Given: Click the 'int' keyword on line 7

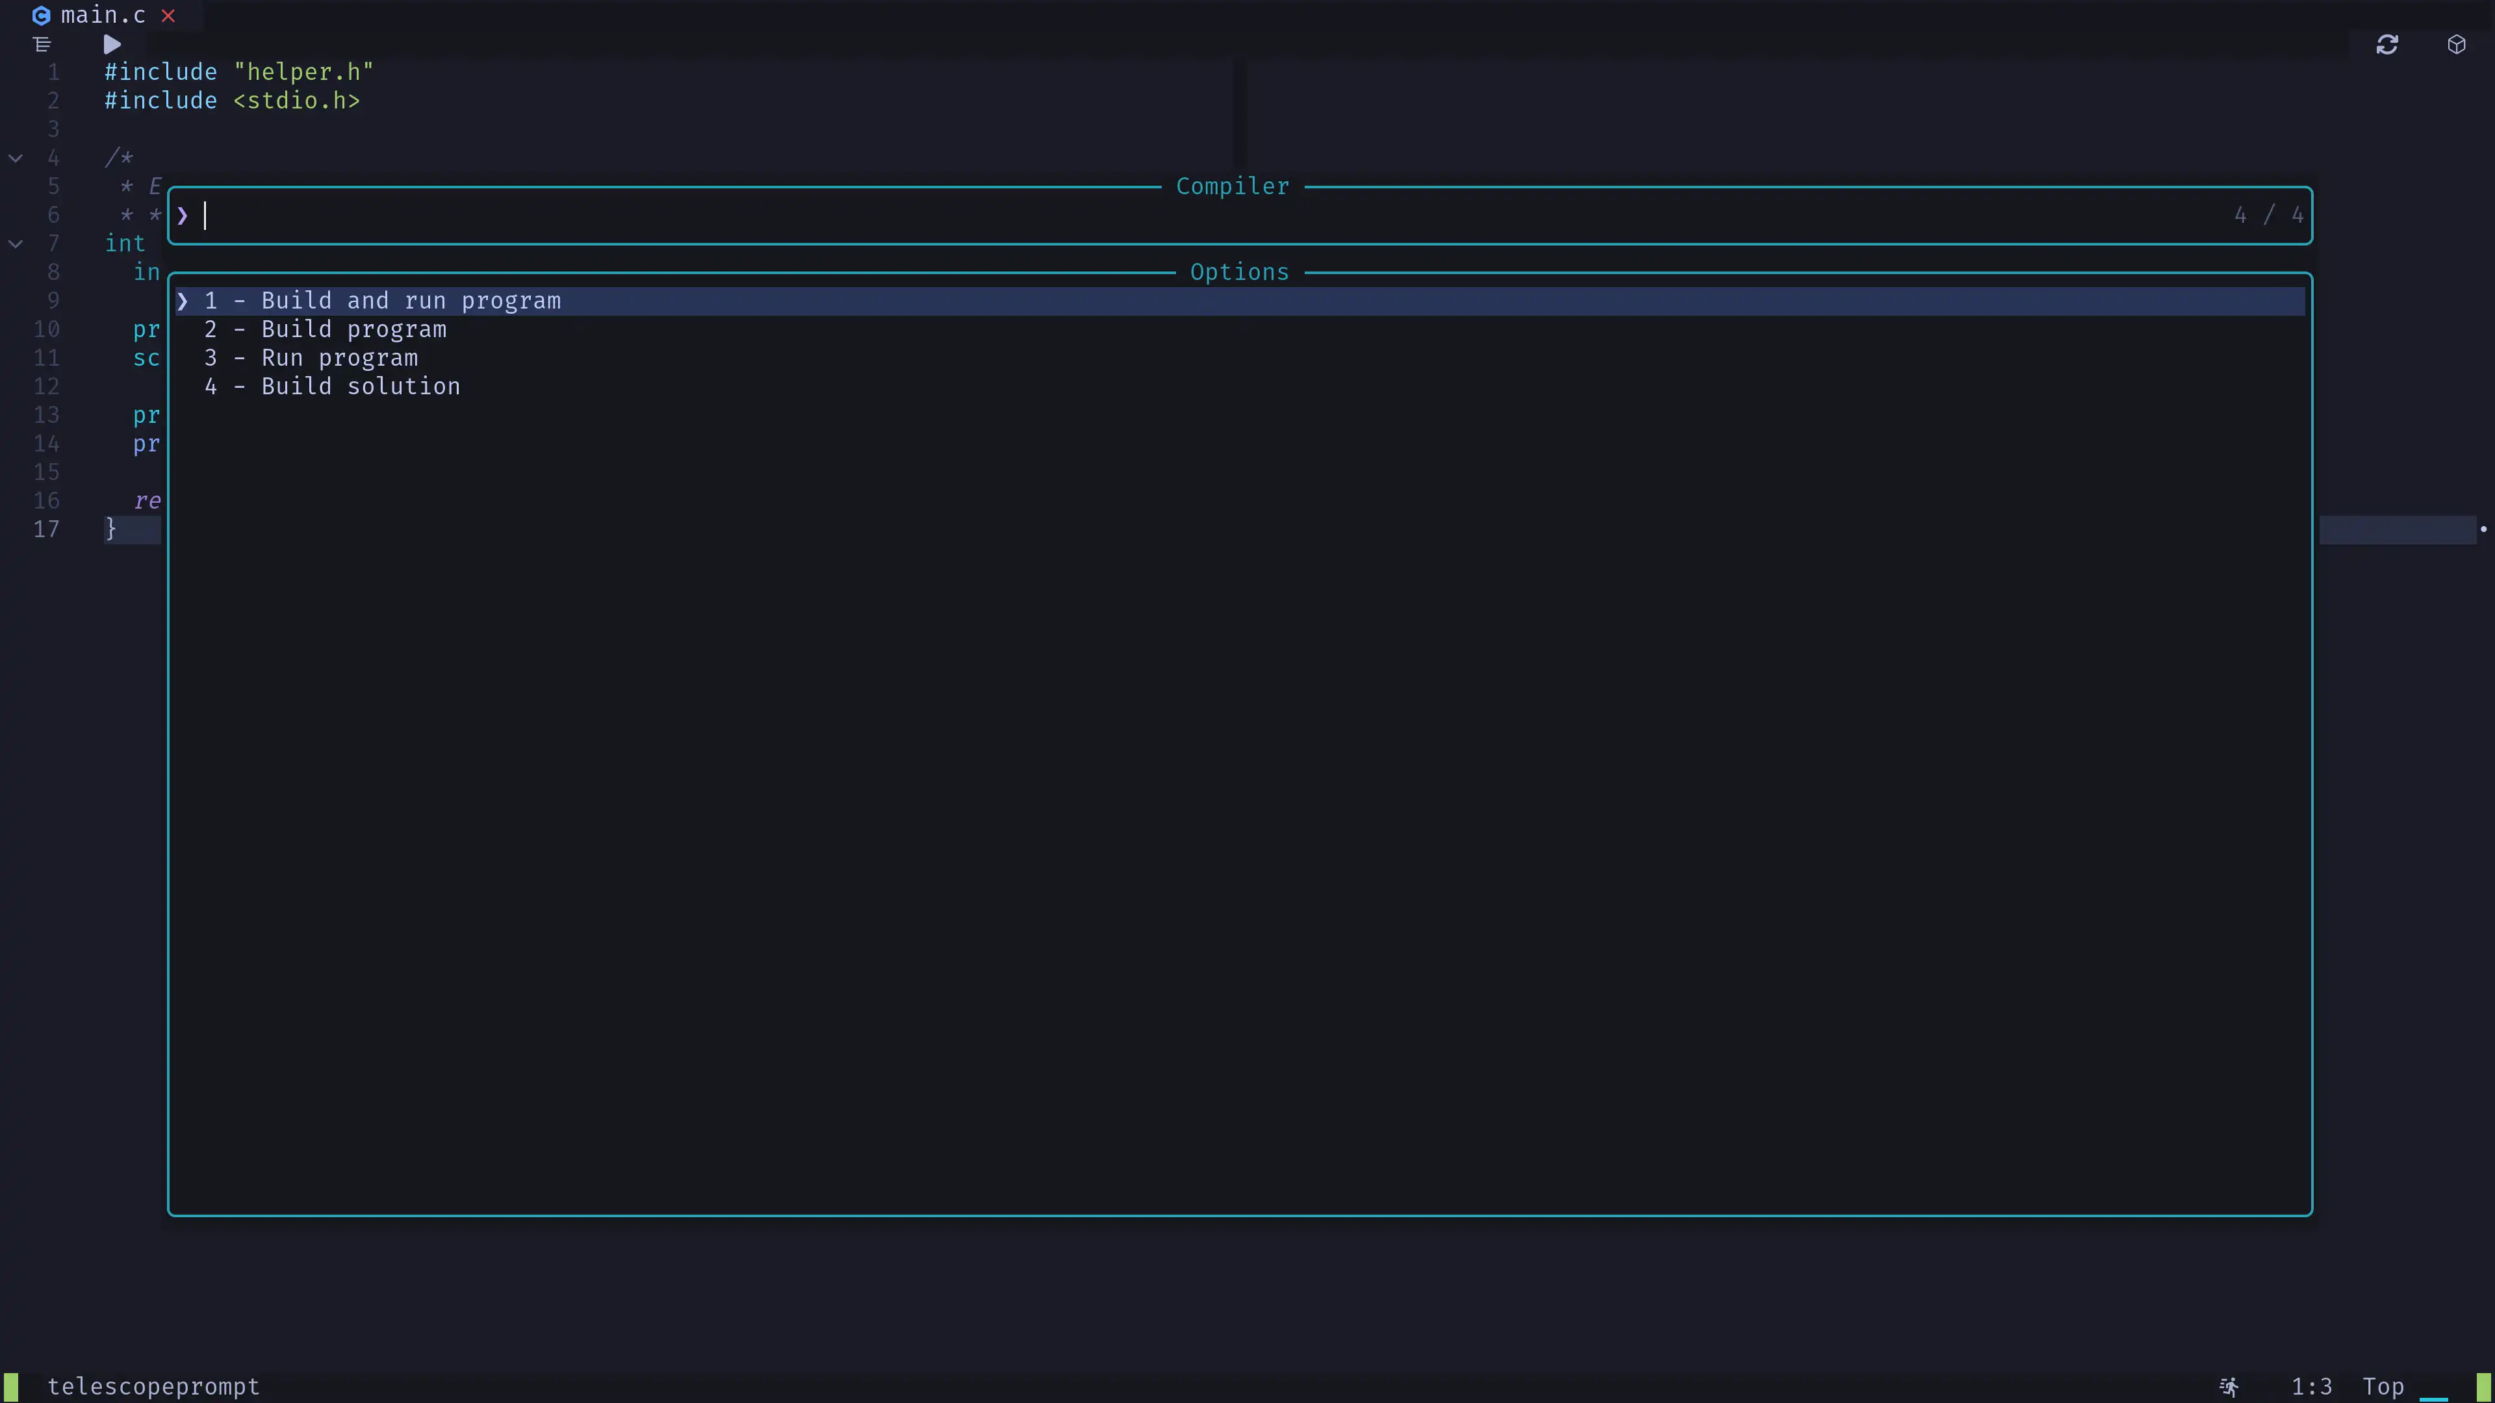Looking at the screenshot, I should point(125,244).
